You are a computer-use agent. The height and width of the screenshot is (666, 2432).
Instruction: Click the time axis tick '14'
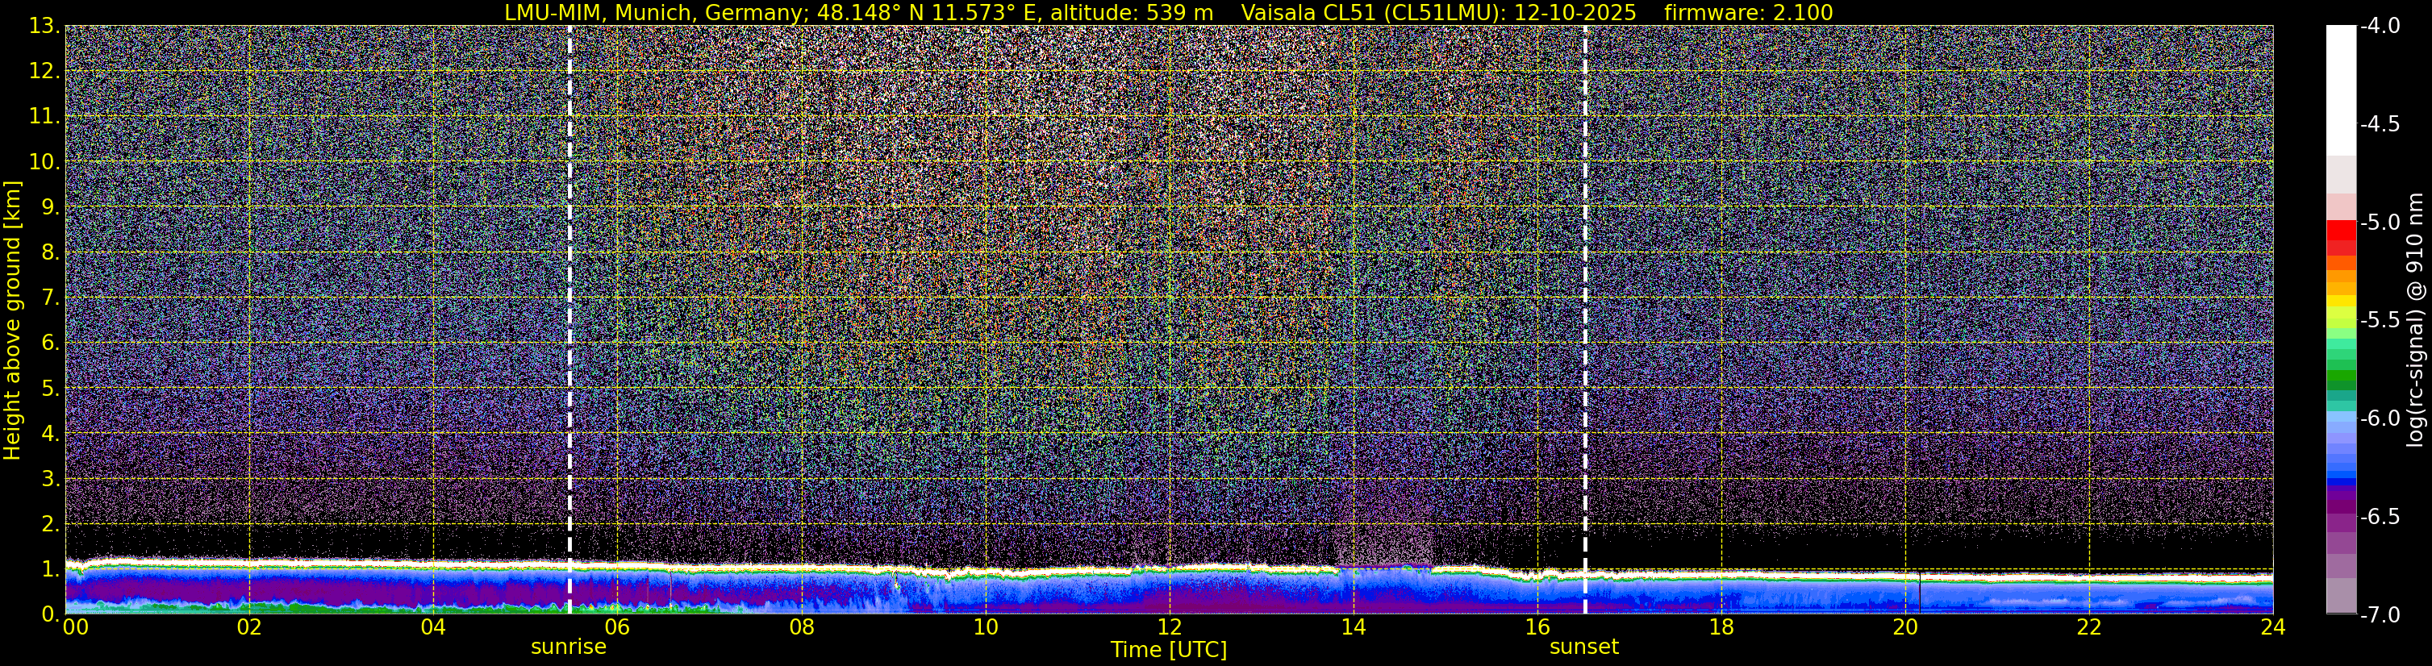pyautogui.click(x=1353, y=627)
